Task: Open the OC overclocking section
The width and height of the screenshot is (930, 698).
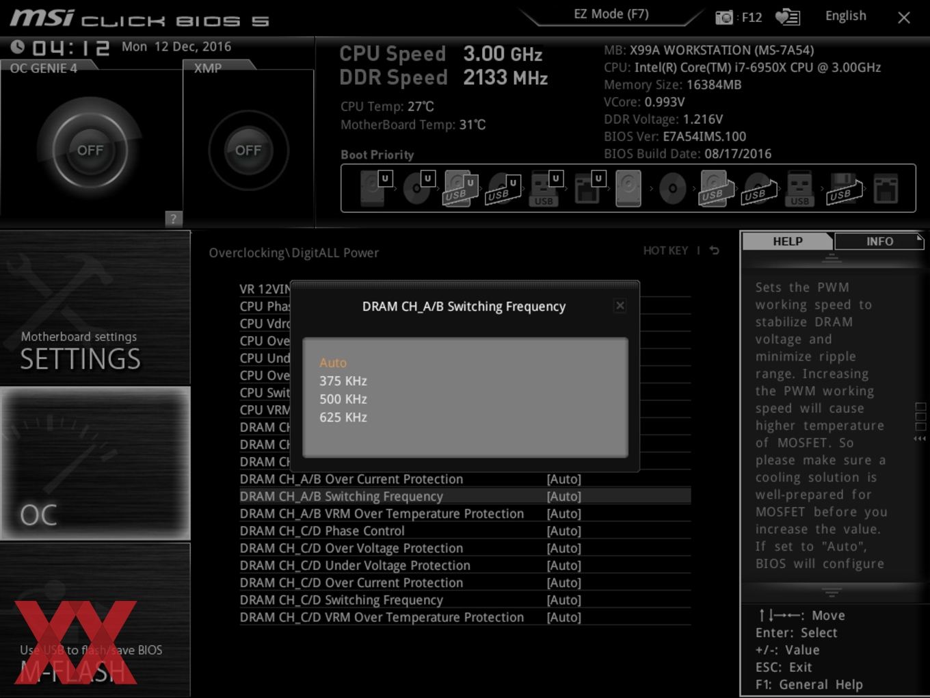Action: pyautogui.click(x=95, y=463)
